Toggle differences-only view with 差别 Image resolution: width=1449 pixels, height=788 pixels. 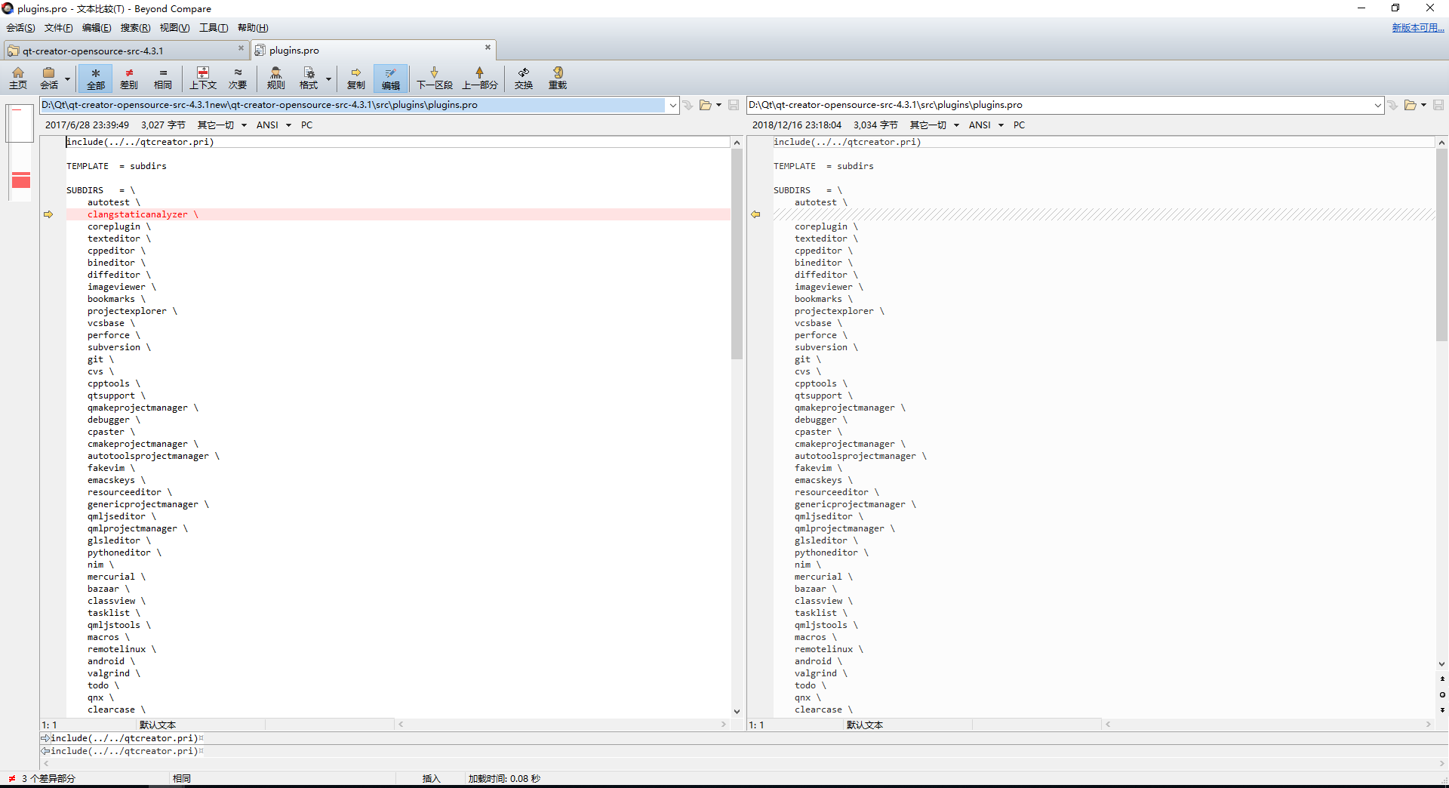129,78
